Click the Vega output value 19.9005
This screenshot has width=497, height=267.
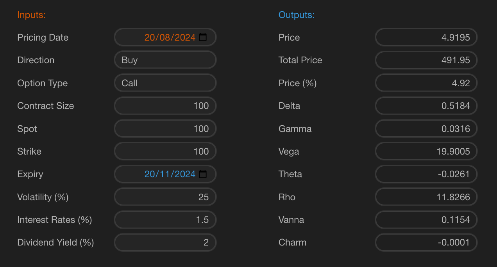coord(426,151)
